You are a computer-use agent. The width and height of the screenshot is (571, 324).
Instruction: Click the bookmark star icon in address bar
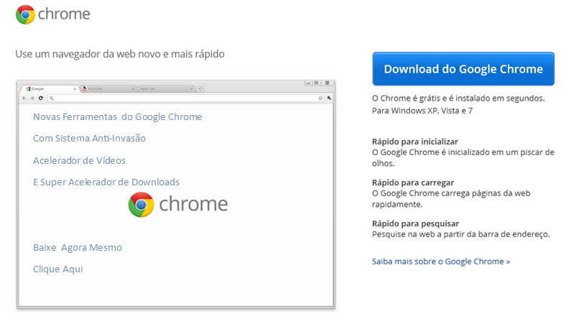(320, 98)
